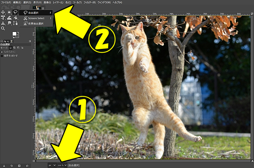Switch to the Tool Options tab

pos(2,41)
